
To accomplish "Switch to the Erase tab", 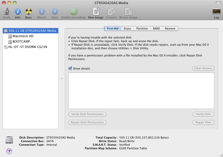I will (127, 28).
